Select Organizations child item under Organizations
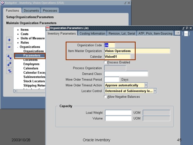Screen dimensions: 193x145 coord(34,51)
